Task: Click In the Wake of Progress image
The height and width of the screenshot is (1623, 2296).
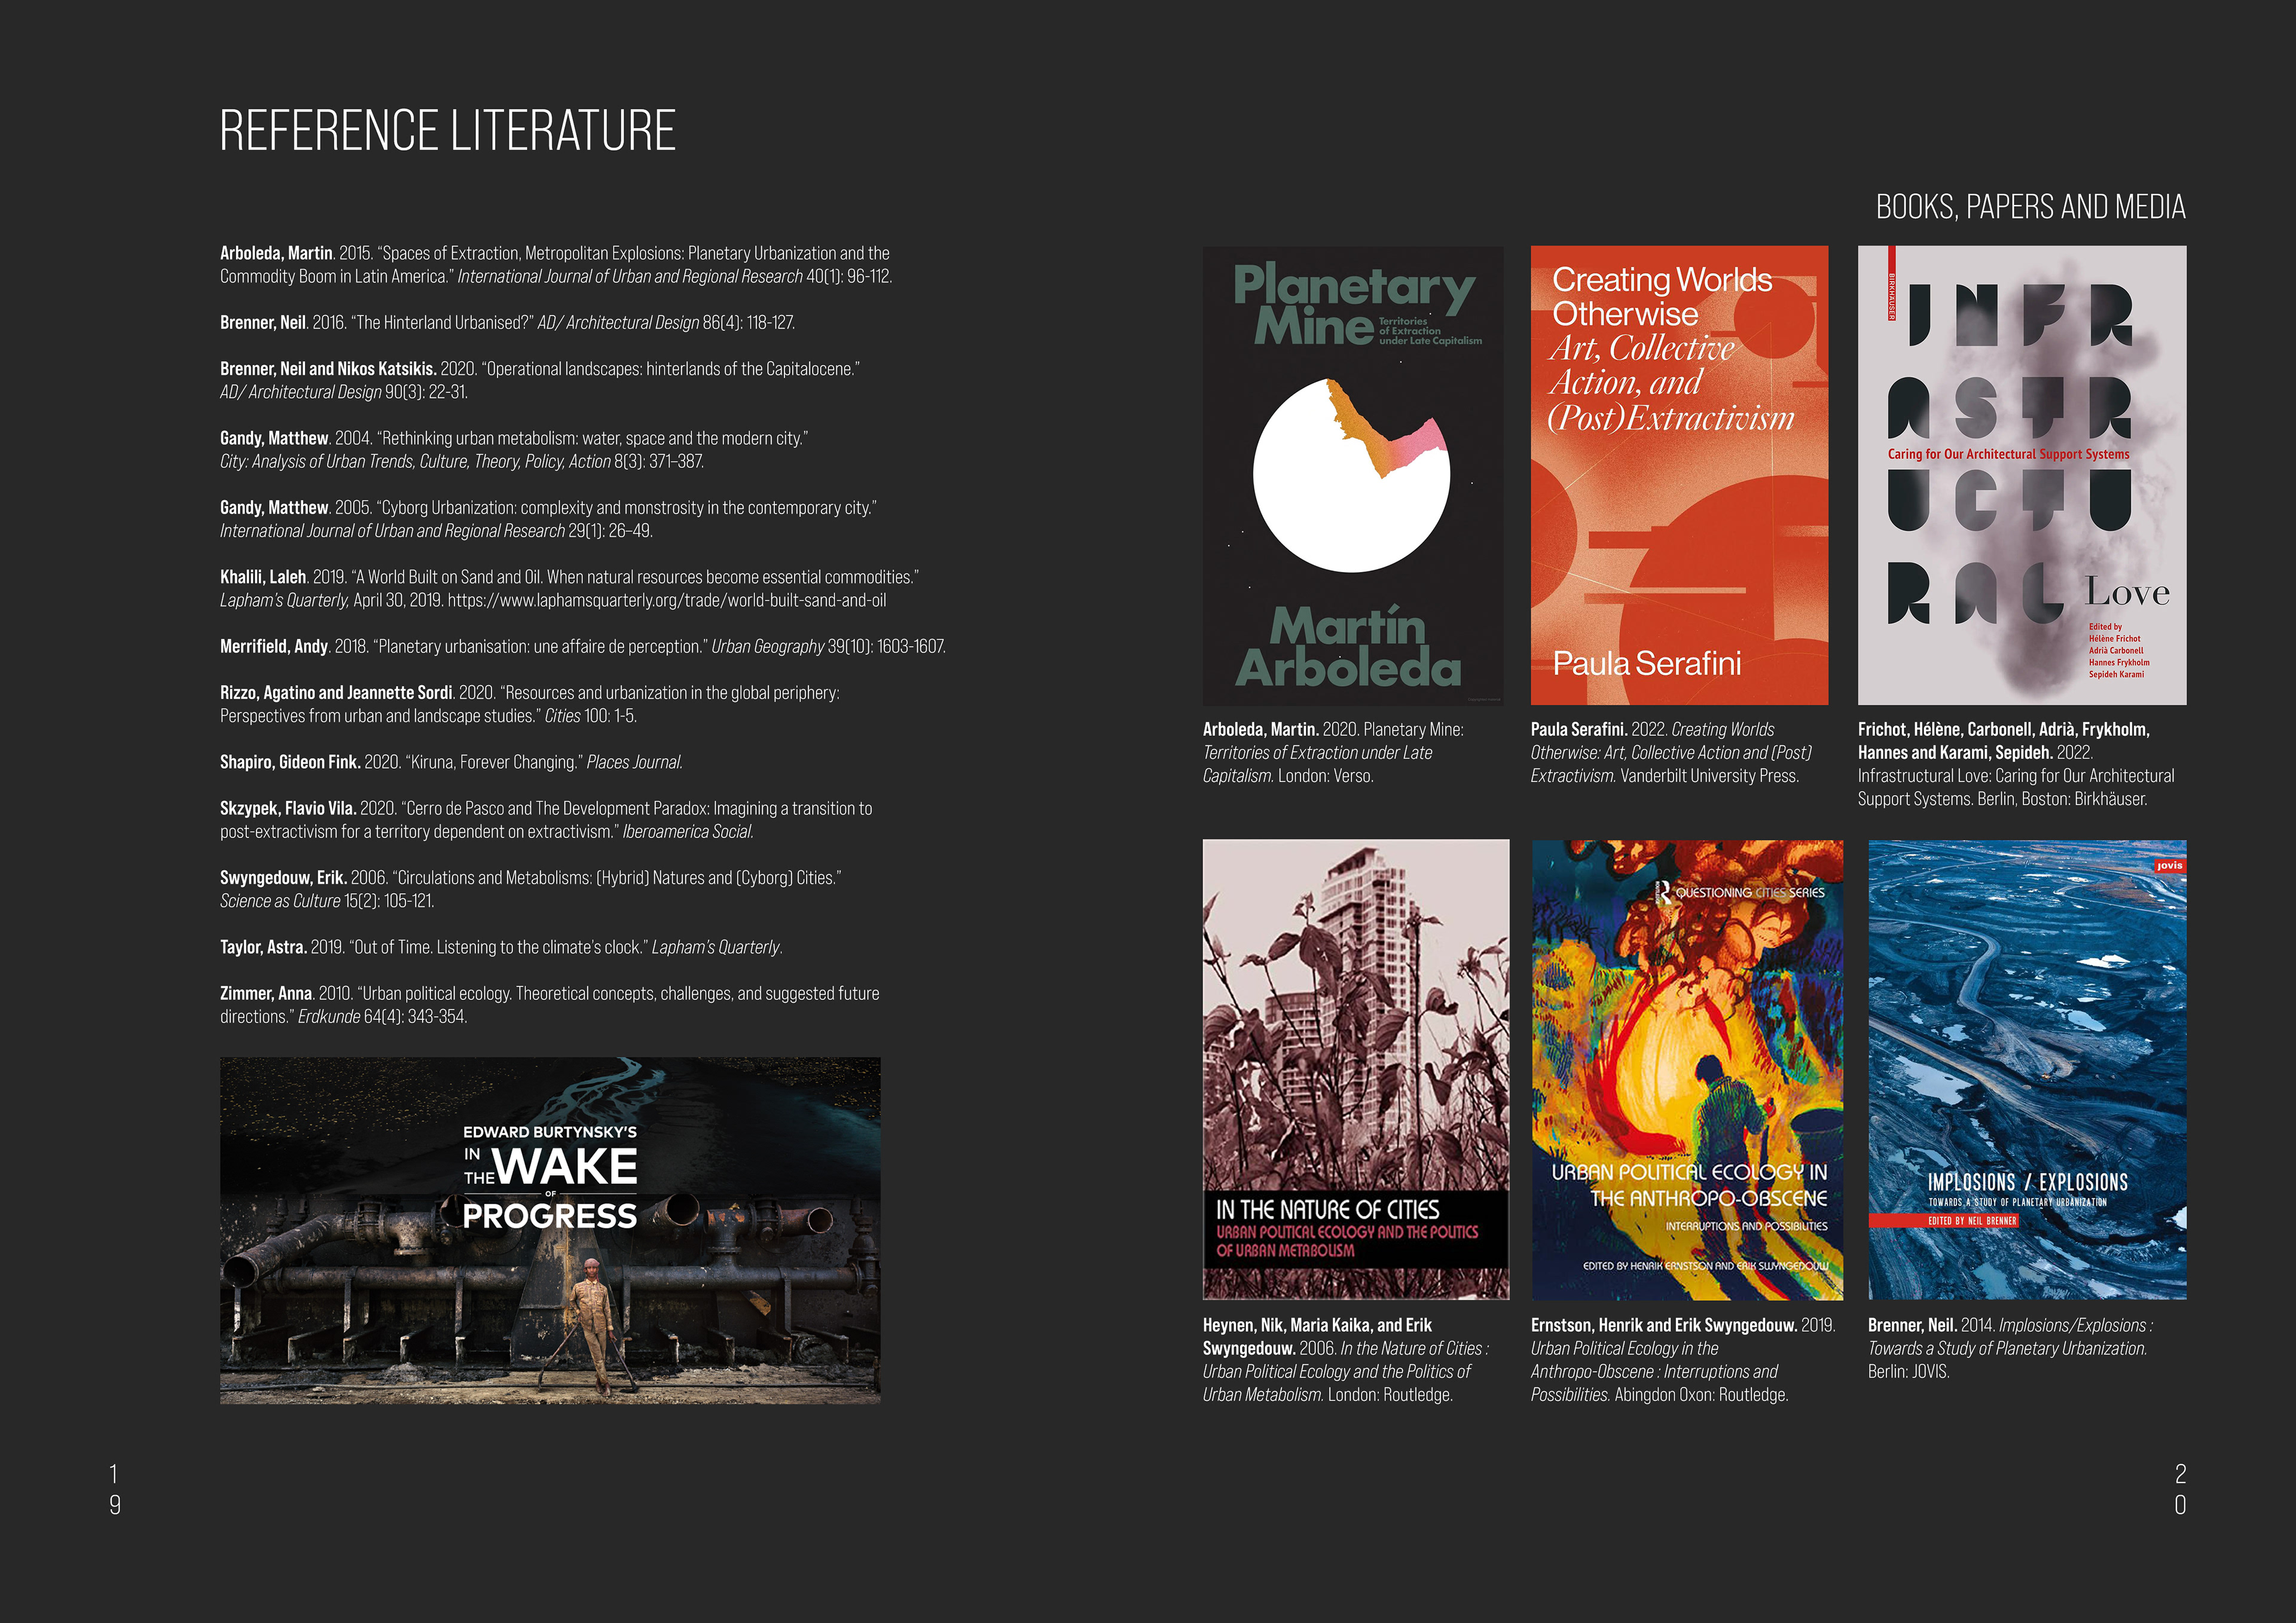Action: pyautogui.click(x=550, y=1230)
